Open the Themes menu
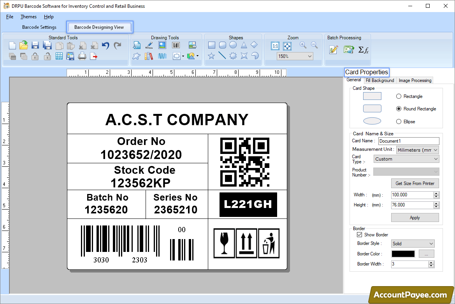Image resolution: width=455 pixels, height=304 pixels. coord(28,17)
